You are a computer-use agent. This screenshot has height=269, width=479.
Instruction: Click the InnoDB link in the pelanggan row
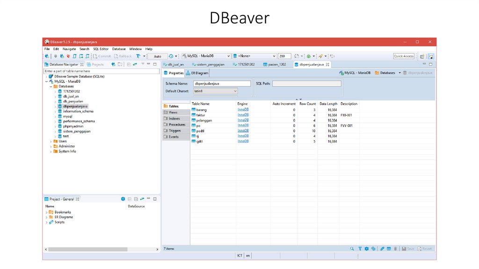pyautogui.click(x=243, y=120)
